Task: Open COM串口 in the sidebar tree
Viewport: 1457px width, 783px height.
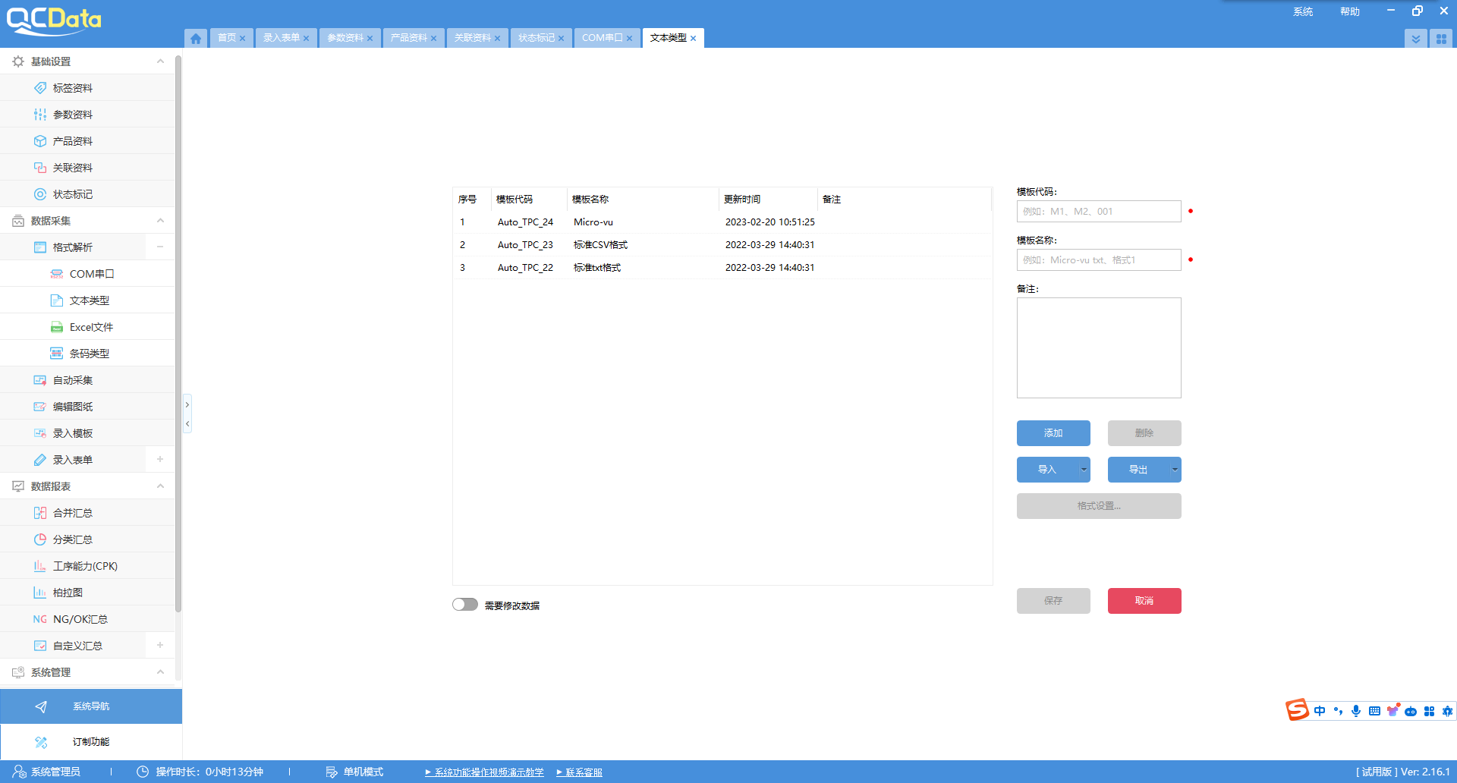Action: pyautogui.click(x=91, y=274)
